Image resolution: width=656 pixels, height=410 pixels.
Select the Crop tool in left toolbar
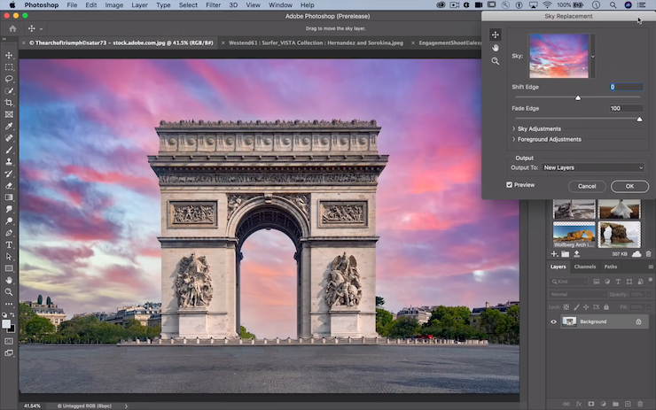(9, 103)
